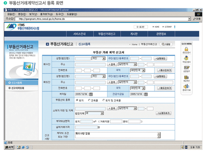Open the 중개수수료 quick menu icon

pos(186,88)
